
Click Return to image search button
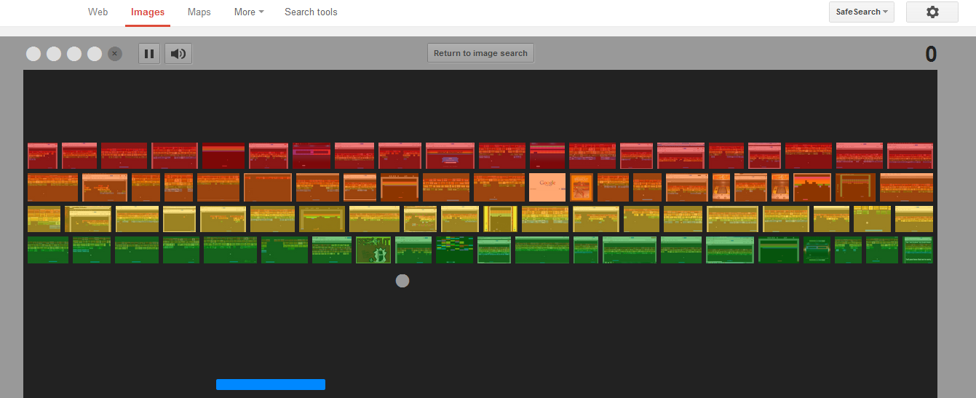(x=480, y=53)
